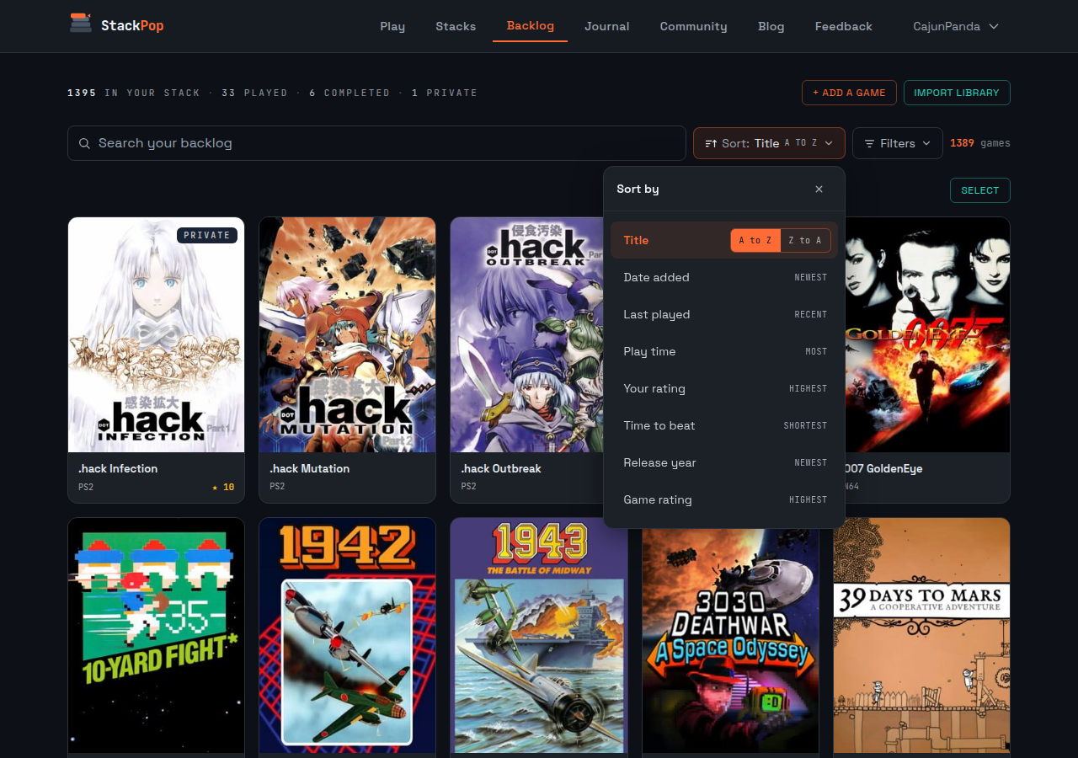This screenshot has width=1078, height=758.
Task: Open the .hack Infection cover art
Action: click(156, 335)
